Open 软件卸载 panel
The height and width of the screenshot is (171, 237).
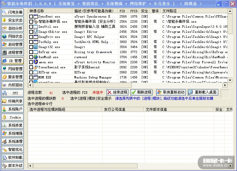coord(13,158)
